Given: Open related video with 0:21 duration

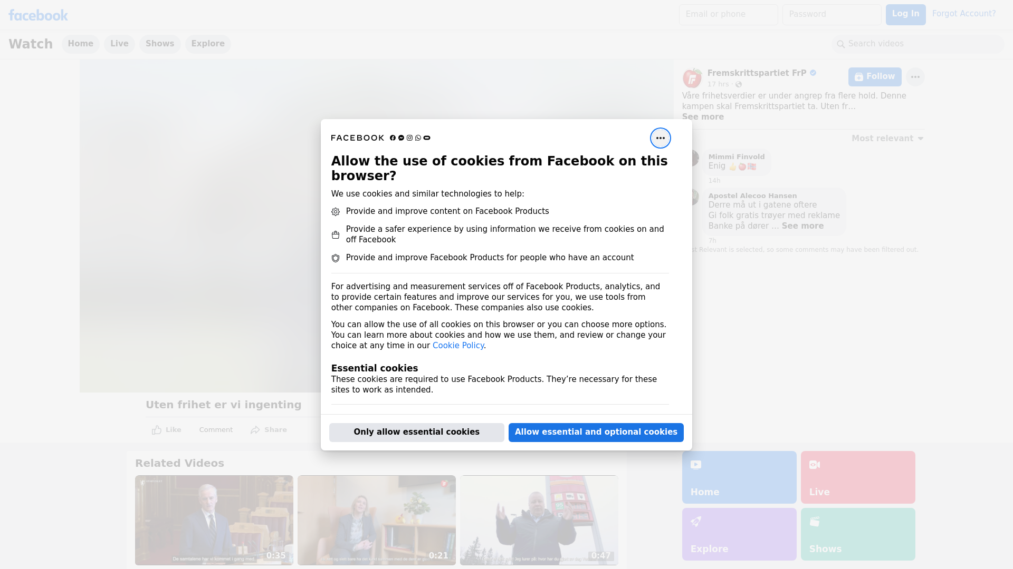Looking at the screenshot, I should point(377,520).
